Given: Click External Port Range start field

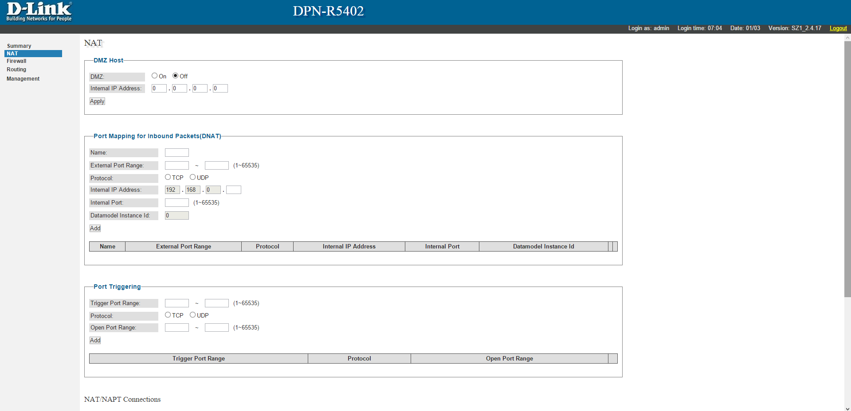Looking at the screenshot, I should [176, 166].
